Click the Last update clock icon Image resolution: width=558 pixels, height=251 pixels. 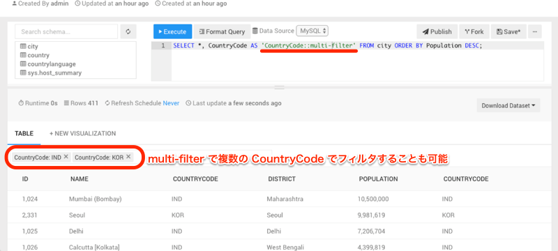[x=188, y=103]
